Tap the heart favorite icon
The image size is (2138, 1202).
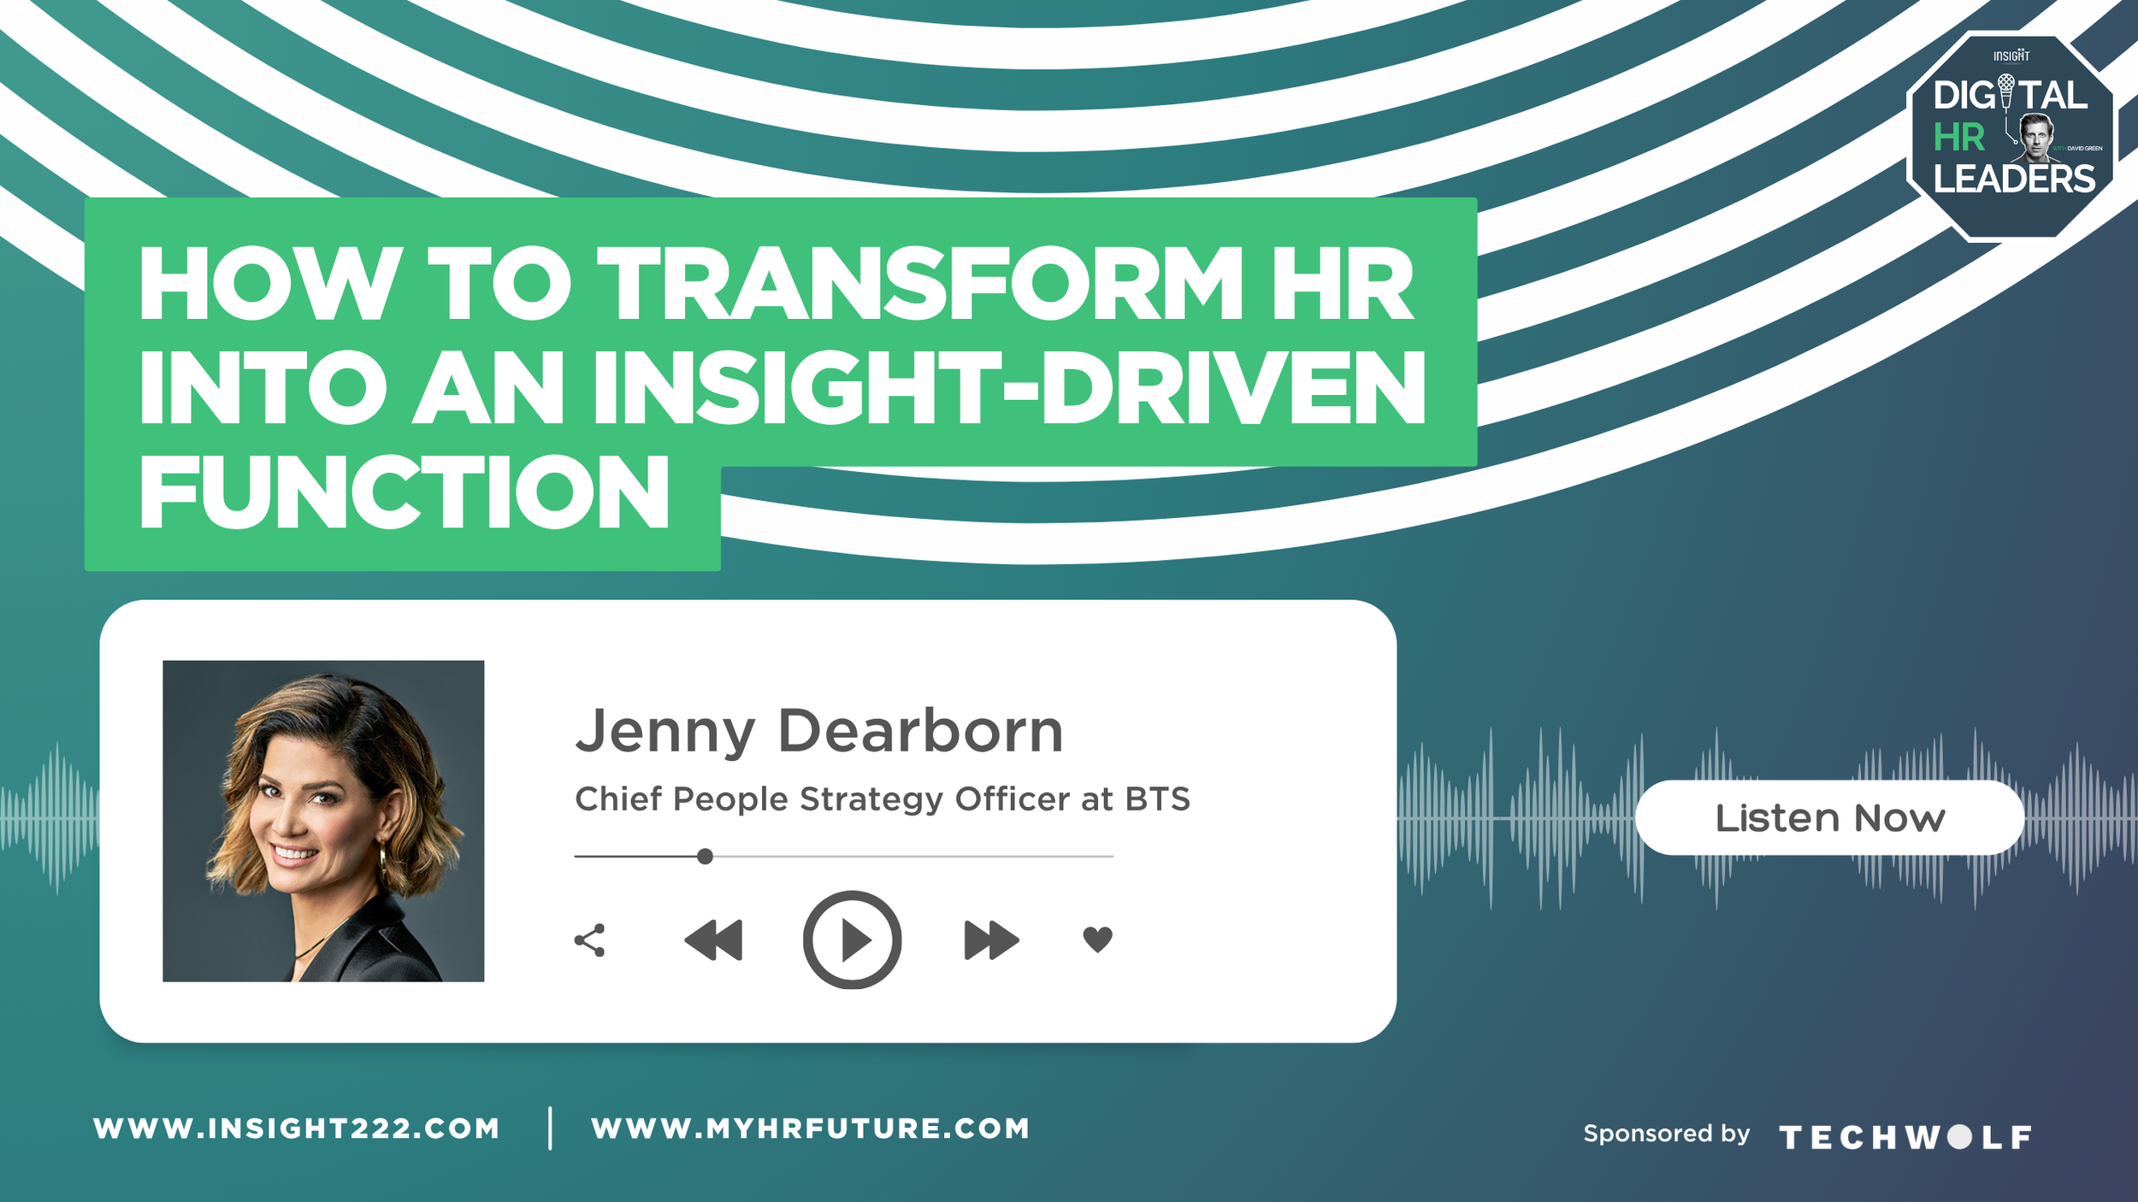pyautogui.click(x=1097, y=939)
